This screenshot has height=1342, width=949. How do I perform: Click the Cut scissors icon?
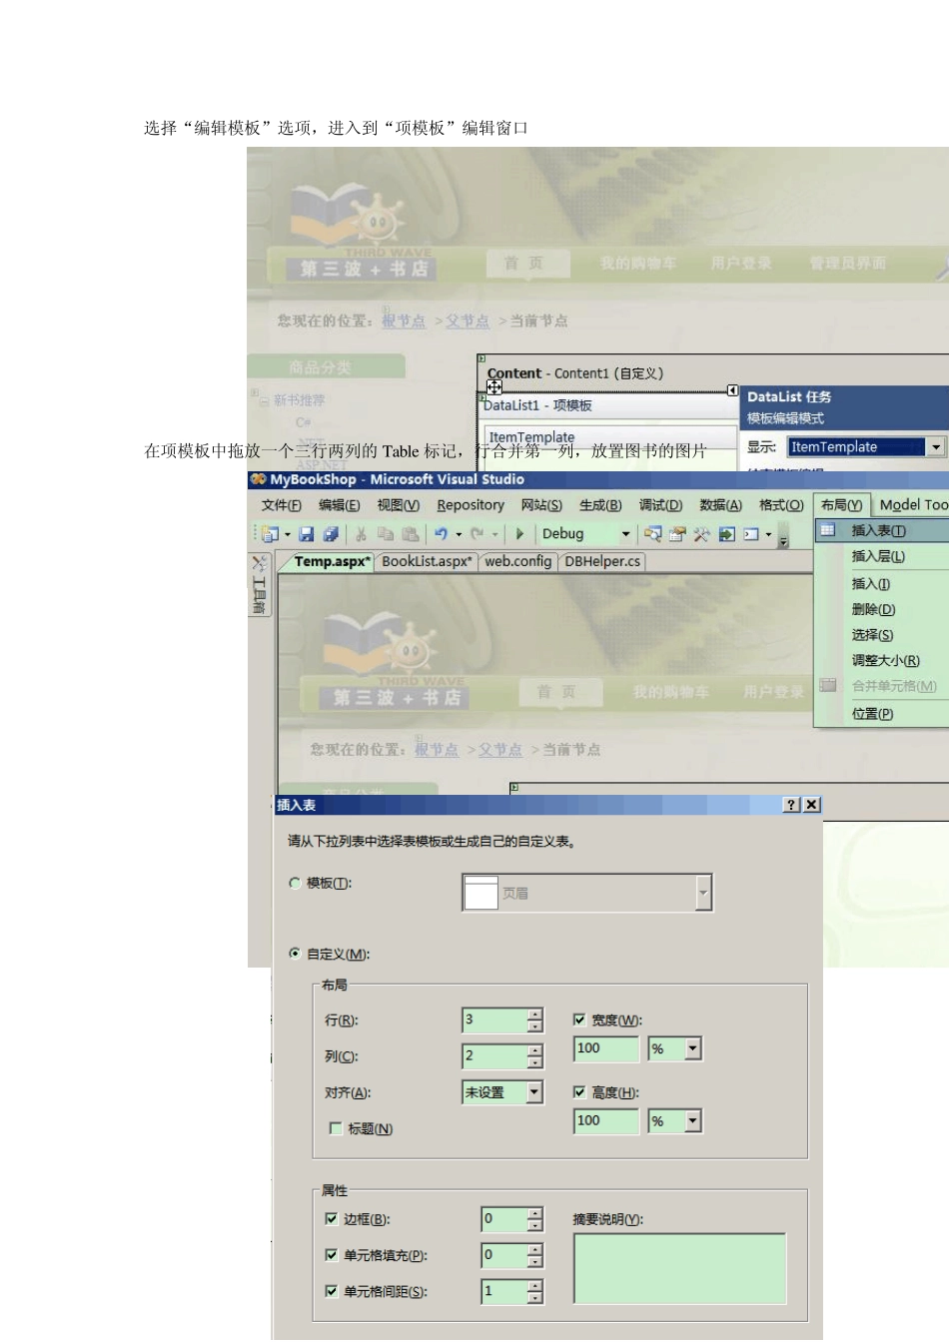[x=361, y=534]
